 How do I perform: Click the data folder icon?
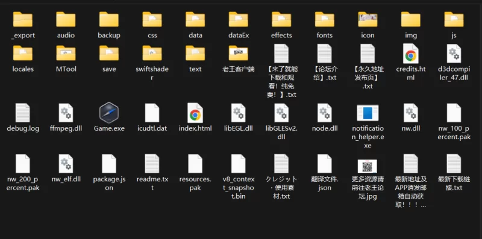point(195,19)
